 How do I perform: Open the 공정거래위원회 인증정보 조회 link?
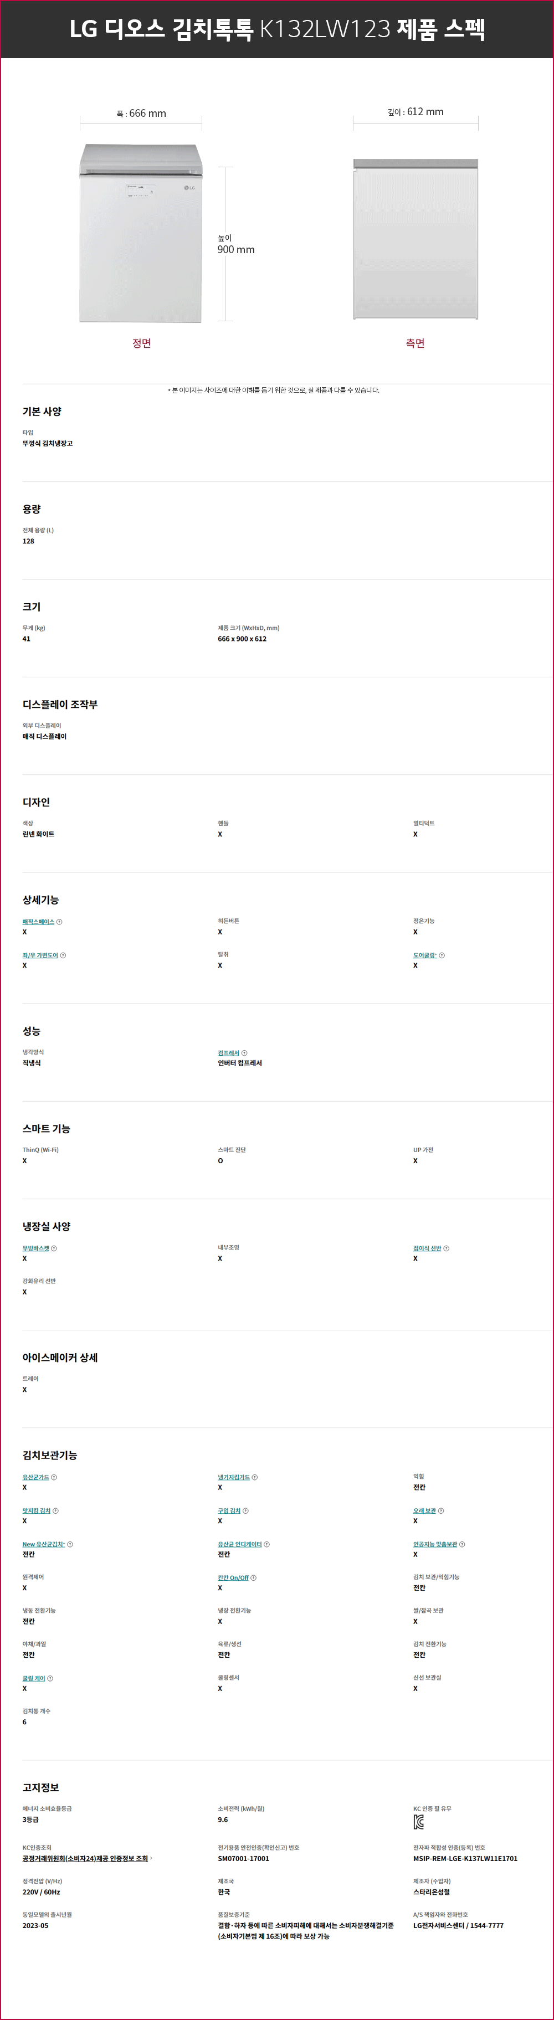tap(85, 1858)
